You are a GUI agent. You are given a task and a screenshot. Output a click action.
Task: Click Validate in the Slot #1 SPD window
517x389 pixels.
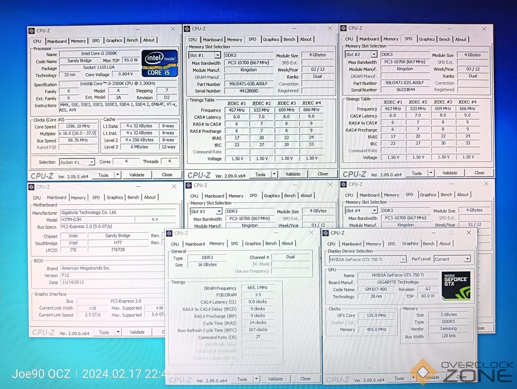click(293, 174)
